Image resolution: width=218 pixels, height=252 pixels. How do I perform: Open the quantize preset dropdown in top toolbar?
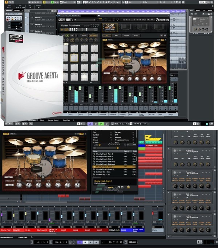(167, 2)
